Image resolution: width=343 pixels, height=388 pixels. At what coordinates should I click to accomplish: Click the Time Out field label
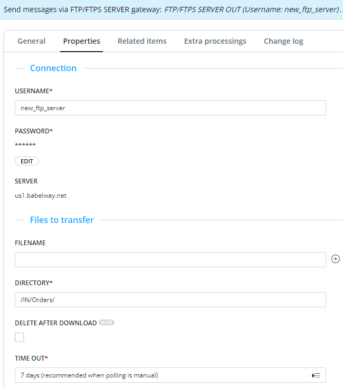(x=32, y=358)
